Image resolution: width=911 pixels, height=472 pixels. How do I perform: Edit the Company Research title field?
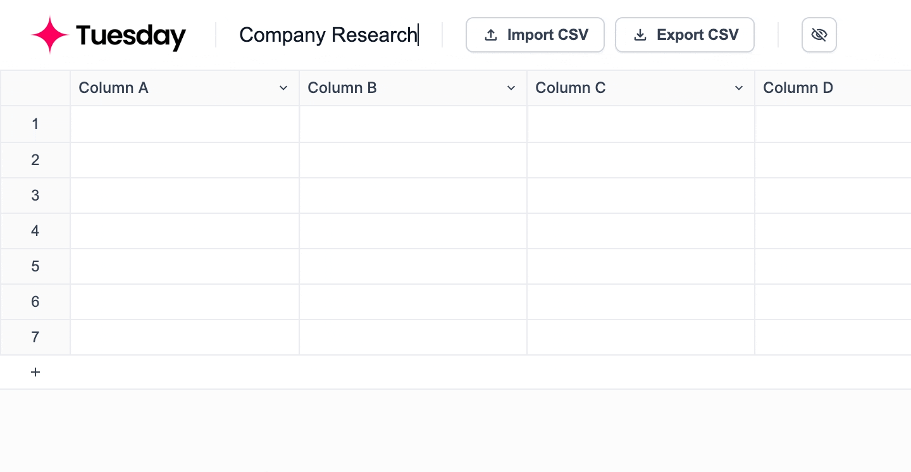pyautogui.click(x=328, y=35)
